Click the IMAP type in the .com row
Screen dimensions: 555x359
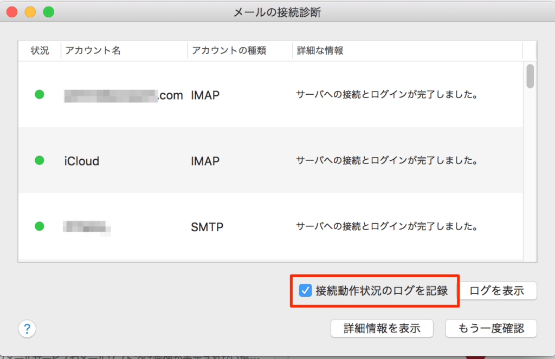coord(205,95)
